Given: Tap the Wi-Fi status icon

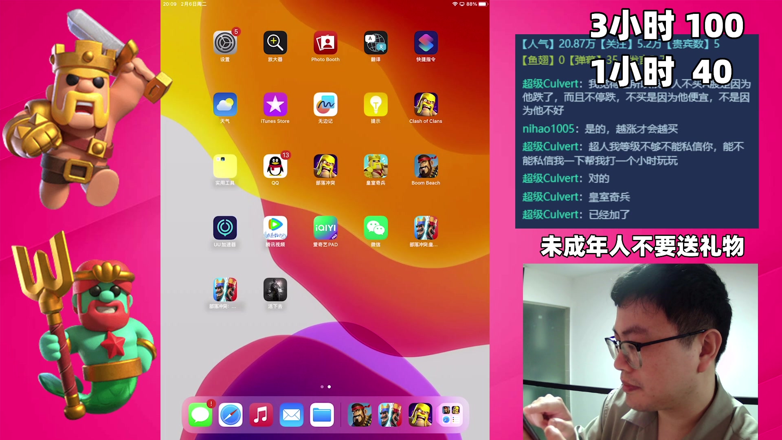Looking at the screenshot, I should point(455,4).
